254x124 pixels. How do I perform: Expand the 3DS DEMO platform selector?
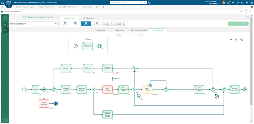tap(219, 4)
